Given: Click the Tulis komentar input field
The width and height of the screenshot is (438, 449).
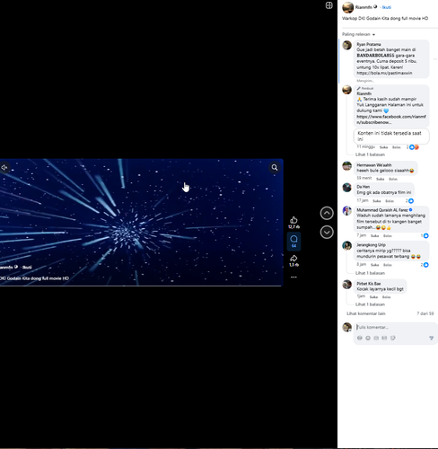Looking at the screenshot, I should (395, 327).
